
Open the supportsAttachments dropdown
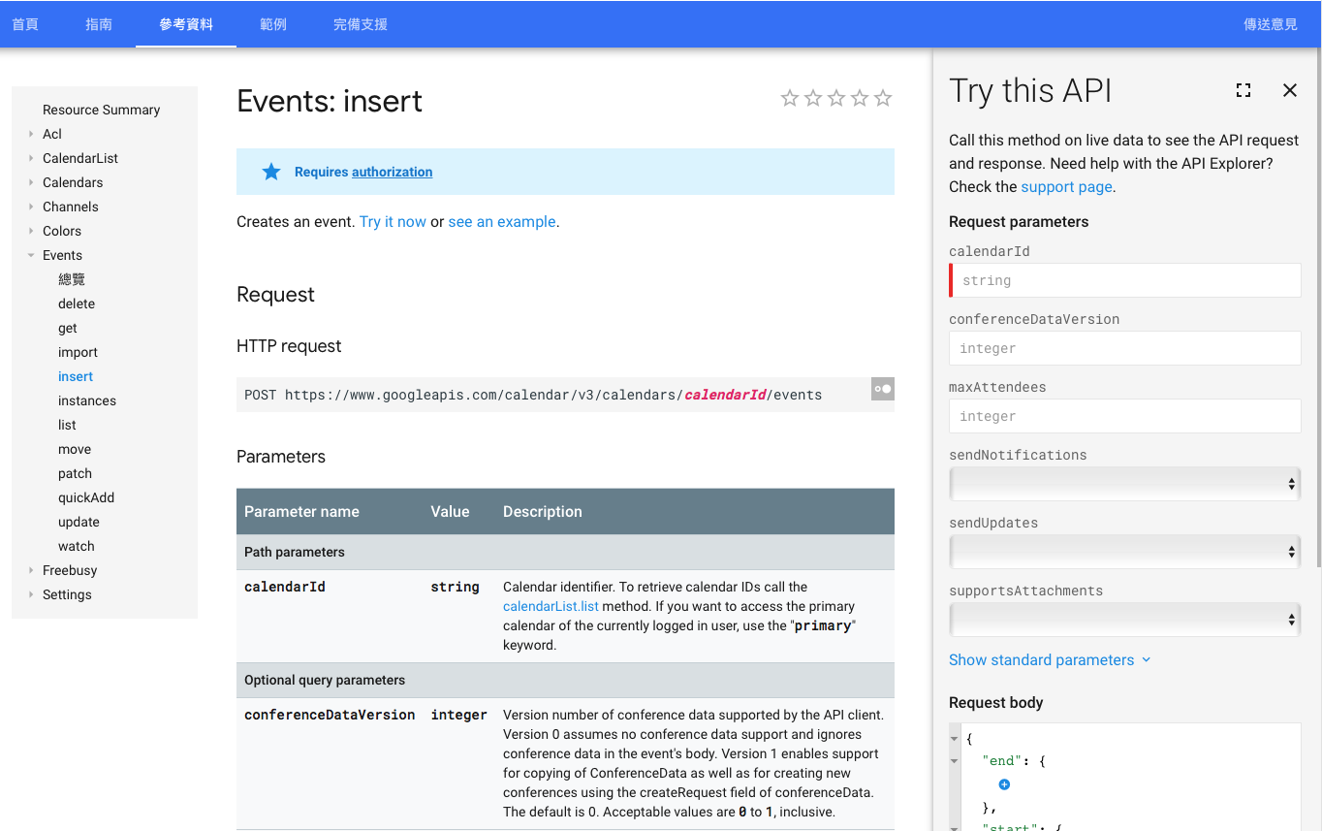click(x=1124, y=620)
